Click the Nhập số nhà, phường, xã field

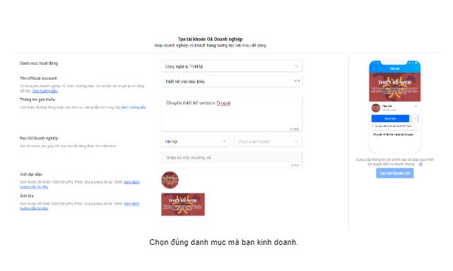(232, 159)
